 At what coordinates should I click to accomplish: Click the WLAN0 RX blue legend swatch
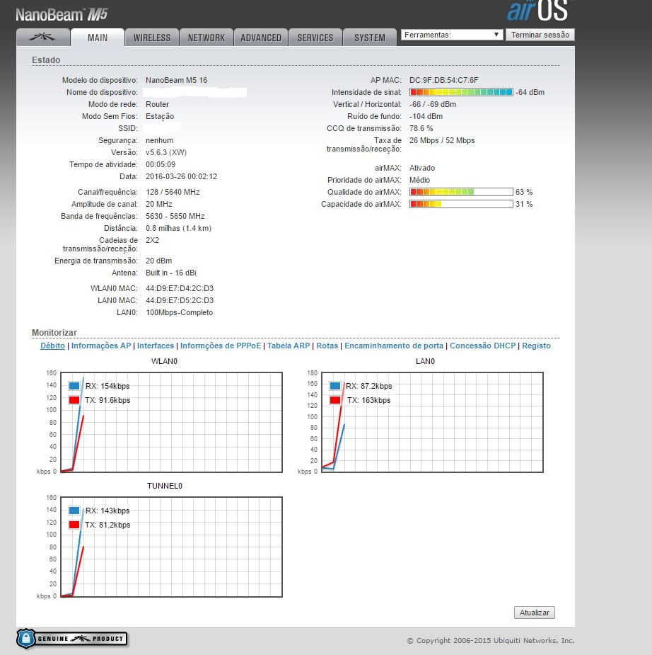pyautogui.click(x=74, y=385)
